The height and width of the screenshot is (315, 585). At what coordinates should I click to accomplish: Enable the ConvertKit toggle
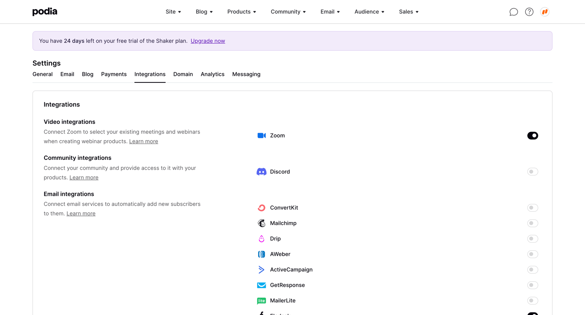533,208
